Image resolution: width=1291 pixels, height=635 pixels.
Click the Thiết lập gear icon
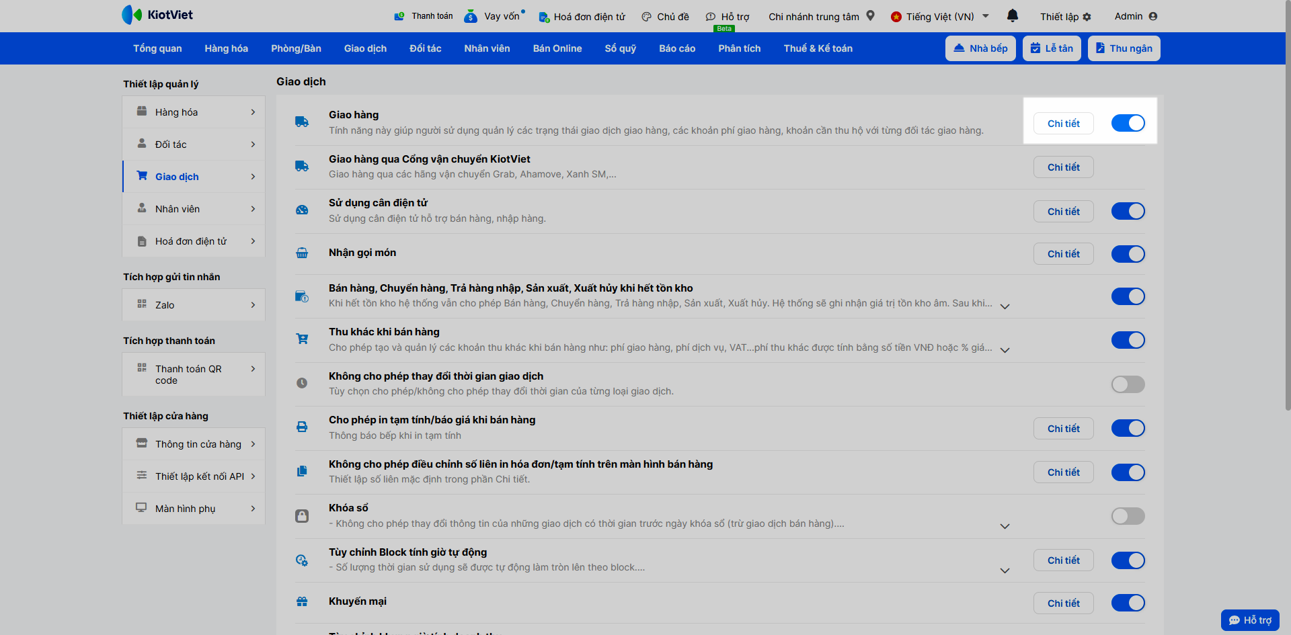[x=1087, y=17]
